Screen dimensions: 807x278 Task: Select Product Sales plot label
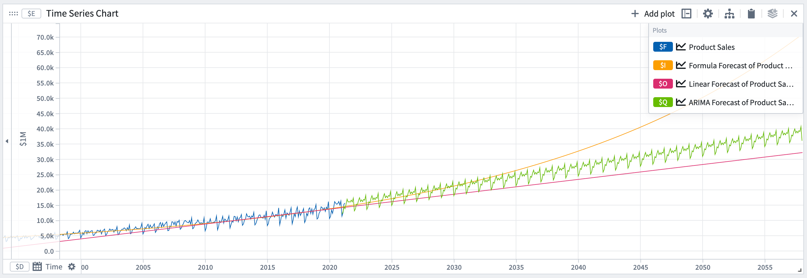711,47
